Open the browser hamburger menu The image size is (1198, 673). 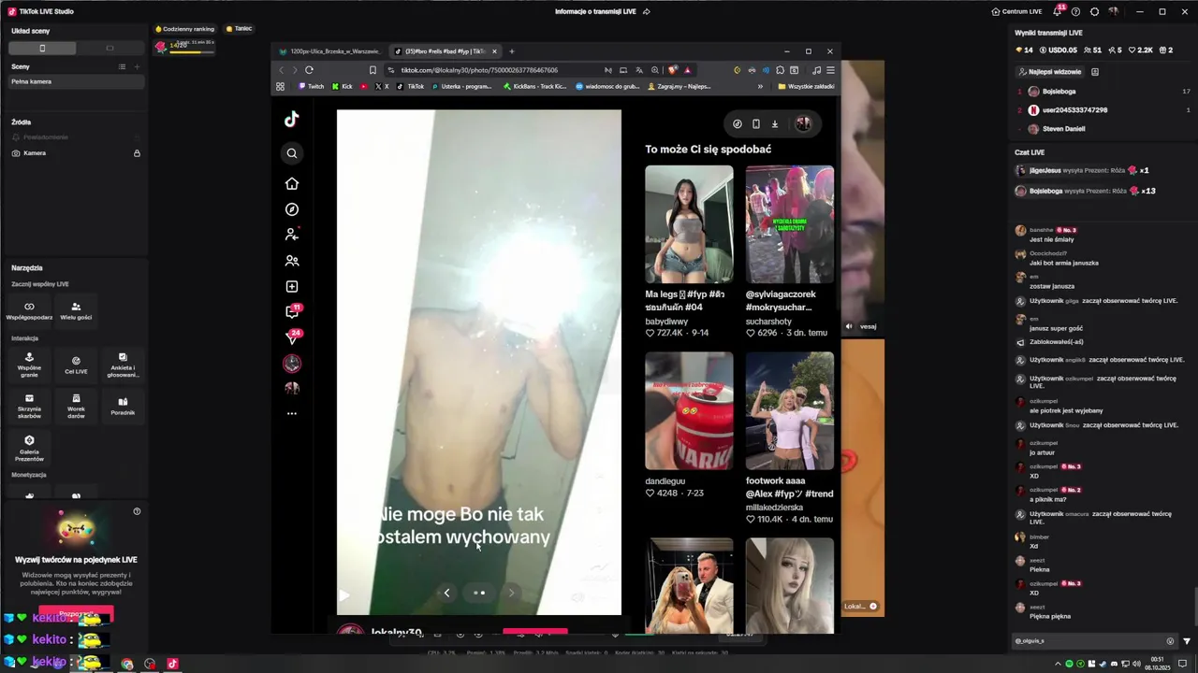(x=830, y=70)
